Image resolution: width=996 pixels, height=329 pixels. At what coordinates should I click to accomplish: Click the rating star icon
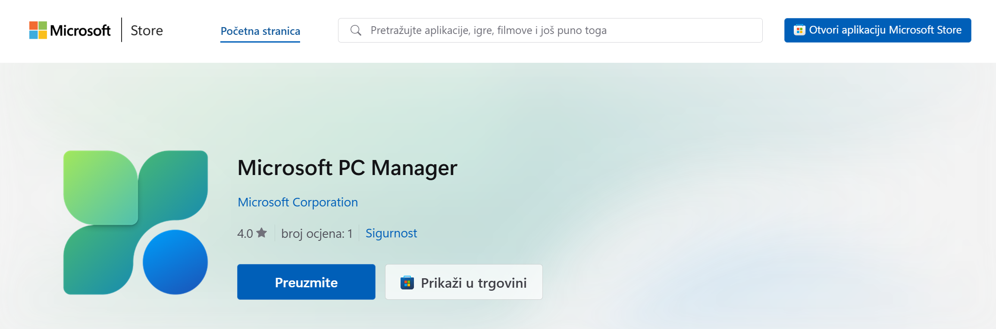pos(262,233)
